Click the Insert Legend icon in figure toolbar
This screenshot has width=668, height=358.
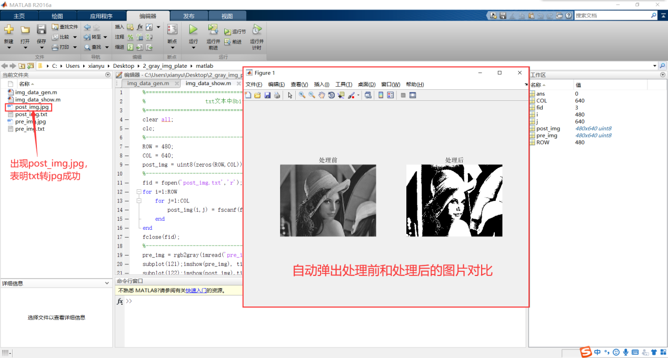click(390, 95)
